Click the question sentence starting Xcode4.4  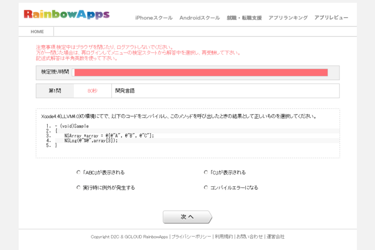click(x=179, y=117)
